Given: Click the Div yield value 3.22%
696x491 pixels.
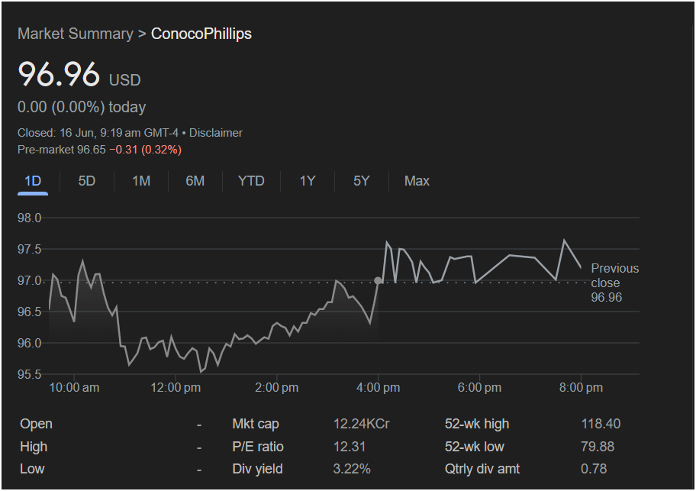Looking at the screenshot, I should (352, 469).
